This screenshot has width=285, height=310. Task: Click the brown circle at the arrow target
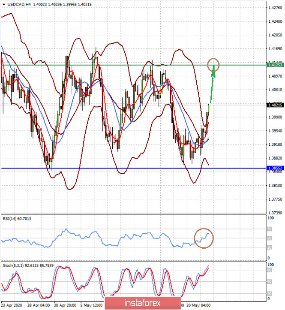tap(213, 65)
